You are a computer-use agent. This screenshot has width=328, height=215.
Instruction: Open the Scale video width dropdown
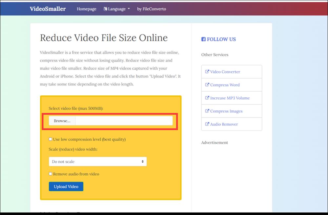[x=97, y=162]
